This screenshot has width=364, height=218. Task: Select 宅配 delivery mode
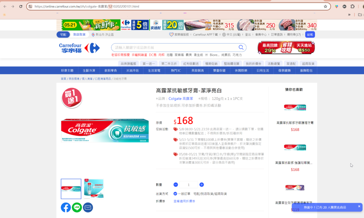63,35
